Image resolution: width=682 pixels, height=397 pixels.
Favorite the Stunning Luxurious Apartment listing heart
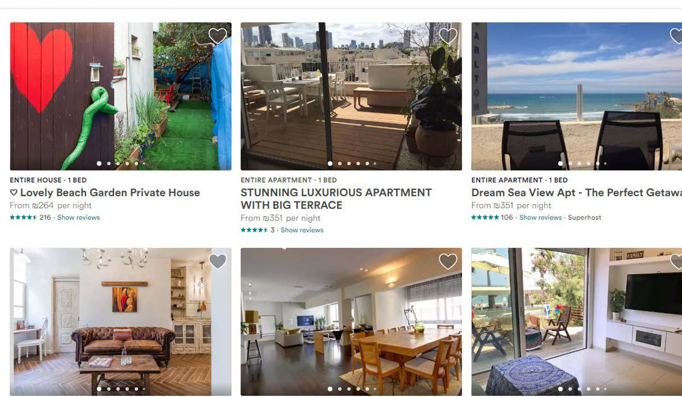click(448, 36)
